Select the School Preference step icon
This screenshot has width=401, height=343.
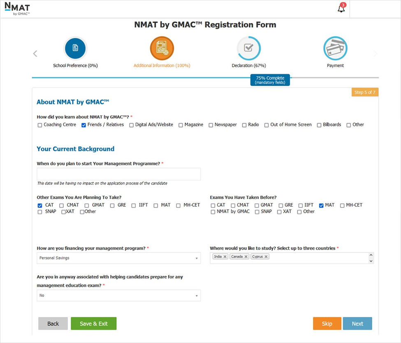(75, 48)
